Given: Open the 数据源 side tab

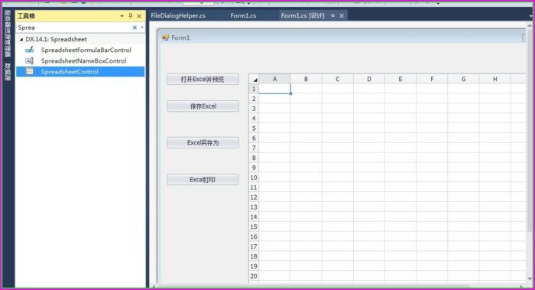Looking at the screenshot, I should click(8, 71).
